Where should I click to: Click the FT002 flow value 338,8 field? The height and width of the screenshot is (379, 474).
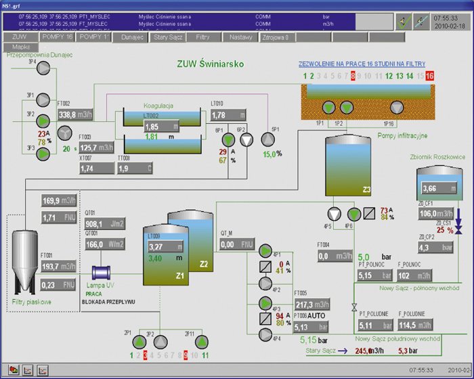click(79, 115)
